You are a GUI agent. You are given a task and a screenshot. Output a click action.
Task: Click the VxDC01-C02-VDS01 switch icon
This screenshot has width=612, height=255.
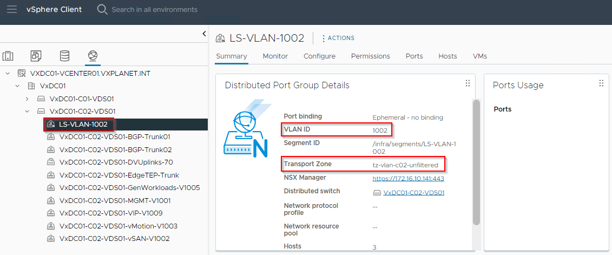tap(41, 111)
